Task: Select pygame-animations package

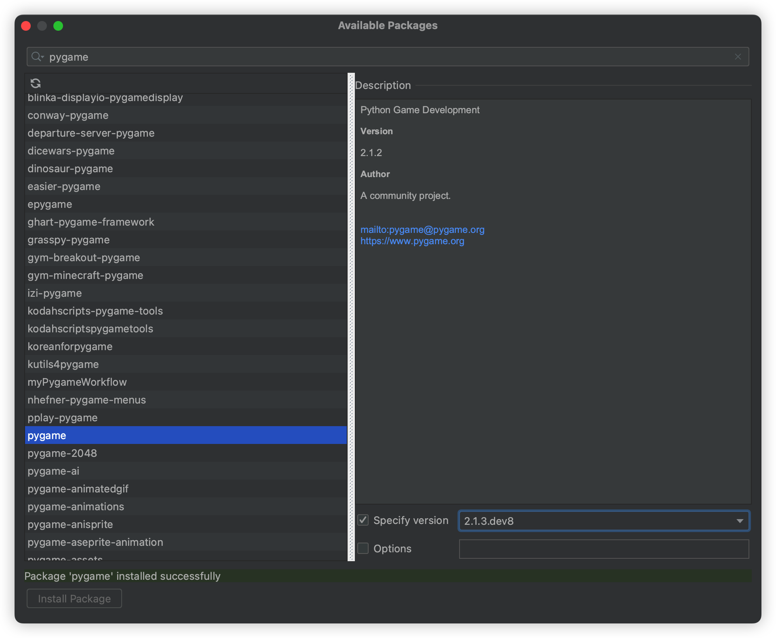Action: point(186,507)
